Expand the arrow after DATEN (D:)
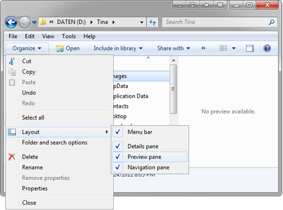 coord(92,22)
